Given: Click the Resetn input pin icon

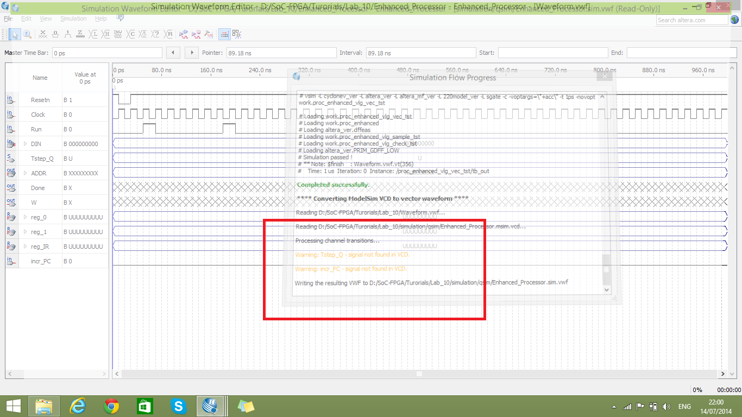Looking at the screenshot, I should pyautogui.click(x=11, y=100).
